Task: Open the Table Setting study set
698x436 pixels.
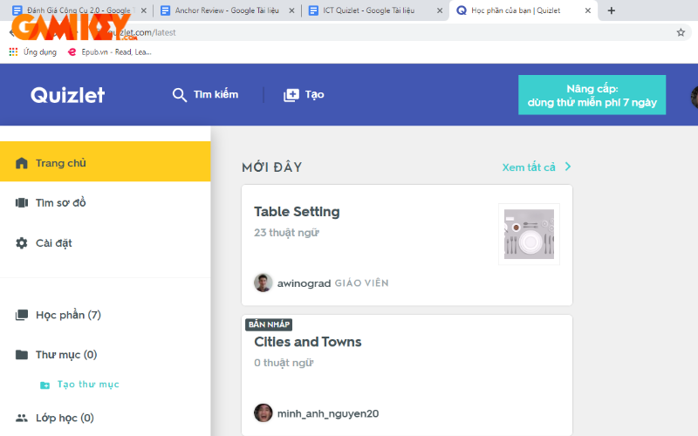Action: click(x=297, y=212)
